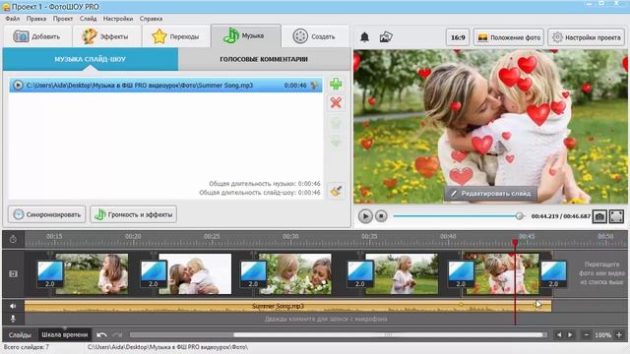Click the move track down arrow
Viewport: 630px width, 354px height.
336,142
